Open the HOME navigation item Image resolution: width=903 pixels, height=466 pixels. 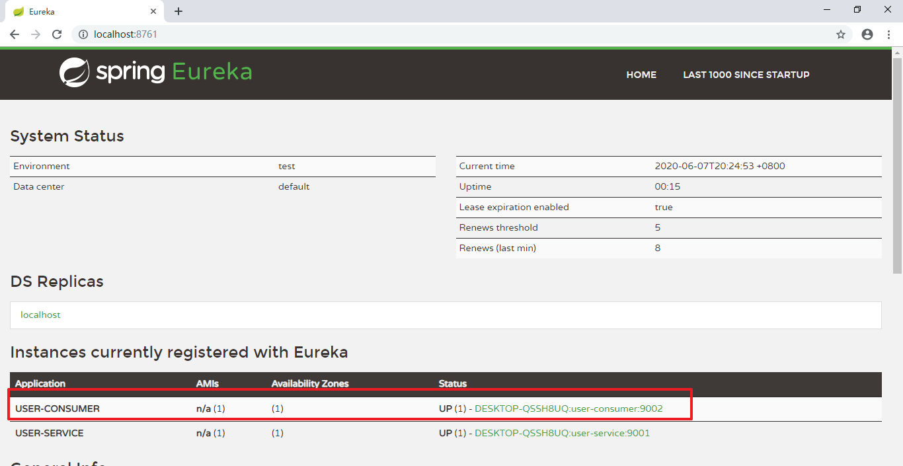[x=641, y=75]
